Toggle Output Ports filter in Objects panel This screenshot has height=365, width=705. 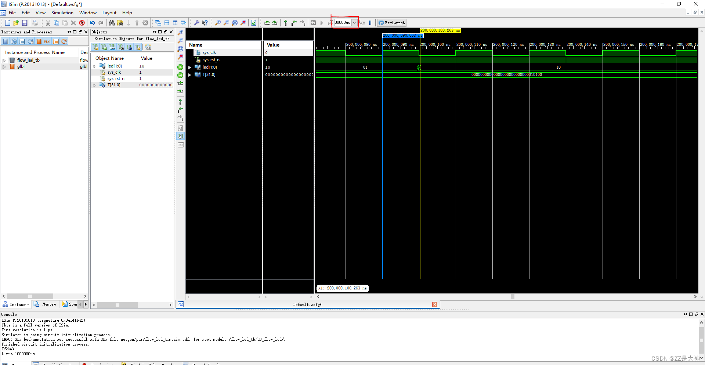pyautogui.click(x=104, y=47)
